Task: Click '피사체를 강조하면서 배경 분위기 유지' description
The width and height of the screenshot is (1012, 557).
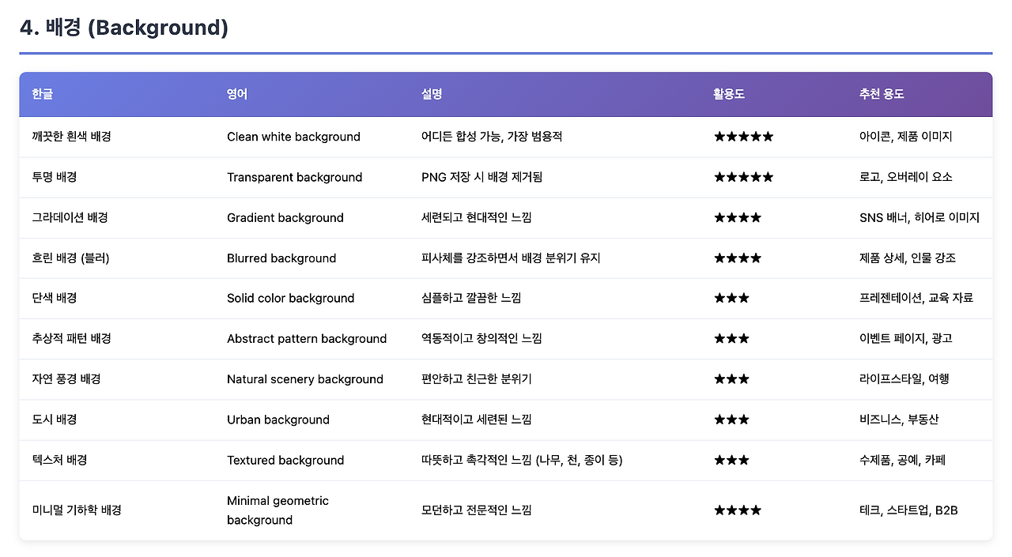Action: (x=511, y=258)
